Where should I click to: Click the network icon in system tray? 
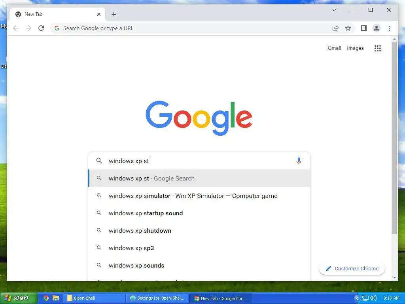365,298
